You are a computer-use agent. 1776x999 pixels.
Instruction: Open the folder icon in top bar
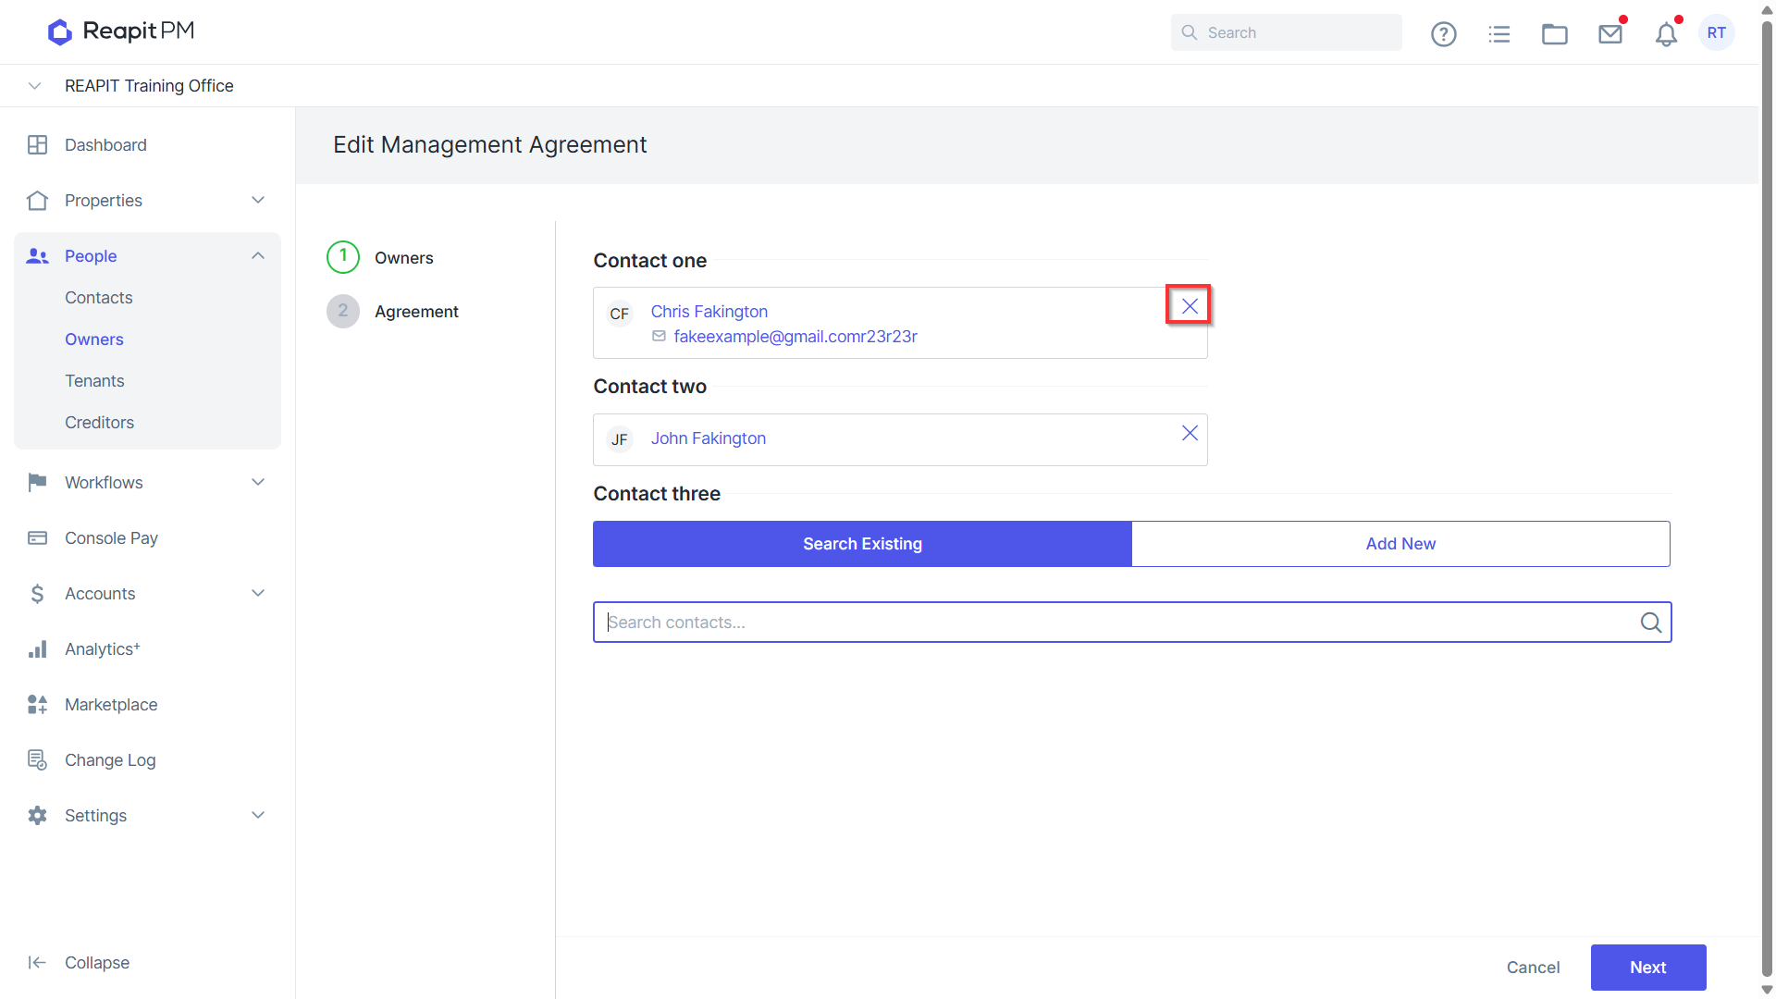click(x=1554, y=34)
